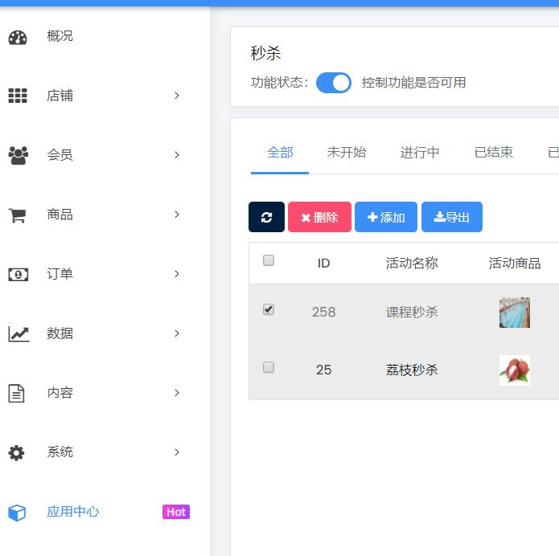Click the 系统 gear icon
This screenshot has width=559, height=556.
pyautogui.click(x=16, y=452)
